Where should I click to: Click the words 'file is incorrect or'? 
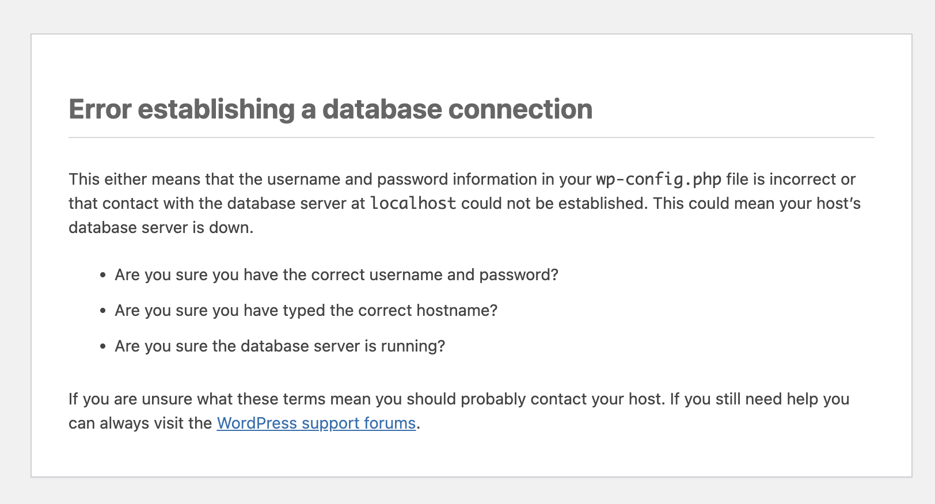click(x=790, y=180)
